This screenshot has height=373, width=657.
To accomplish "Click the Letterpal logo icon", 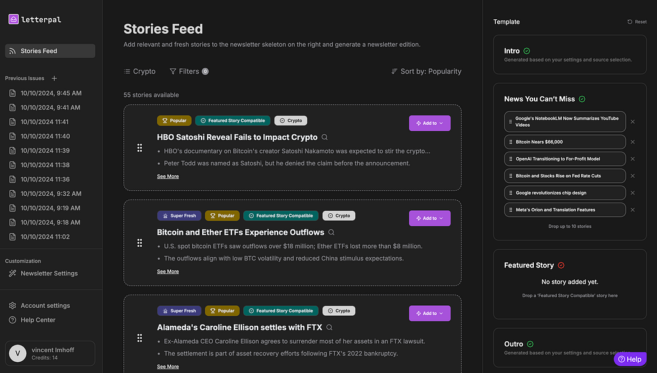I will click(x=14, y=19).
